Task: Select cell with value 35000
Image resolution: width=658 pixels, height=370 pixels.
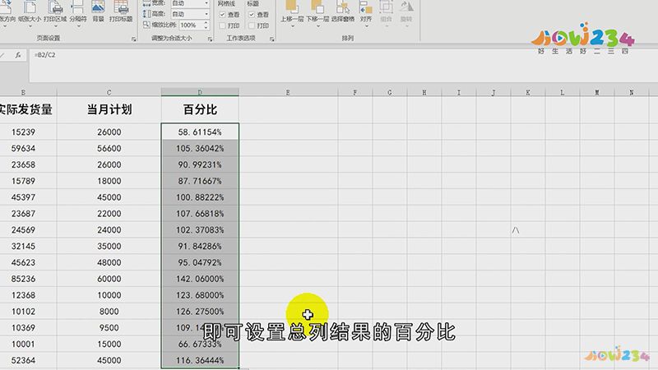Action: pyautogui.click(x=109, y=246)
